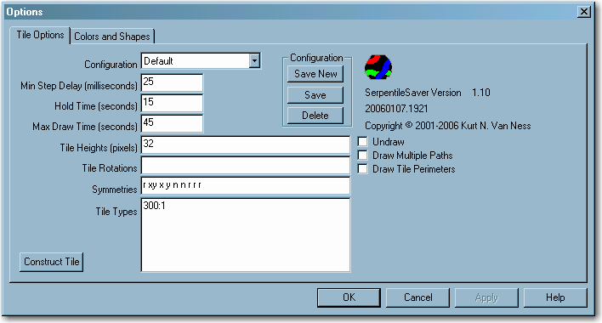This screenshot has height=323, width=602.
Task: Click the Save New configuration button
Action: 315,74
